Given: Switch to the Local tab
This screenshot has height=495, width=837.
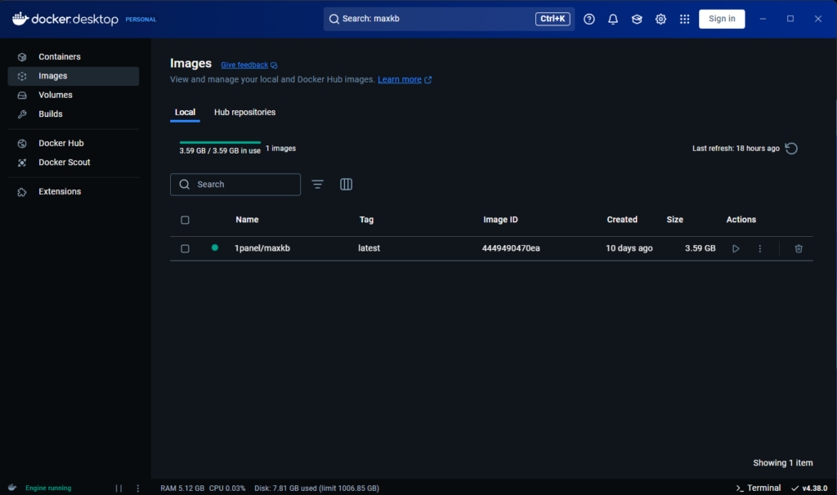Looking at the screenshot, I should click(x=185, y=113).
